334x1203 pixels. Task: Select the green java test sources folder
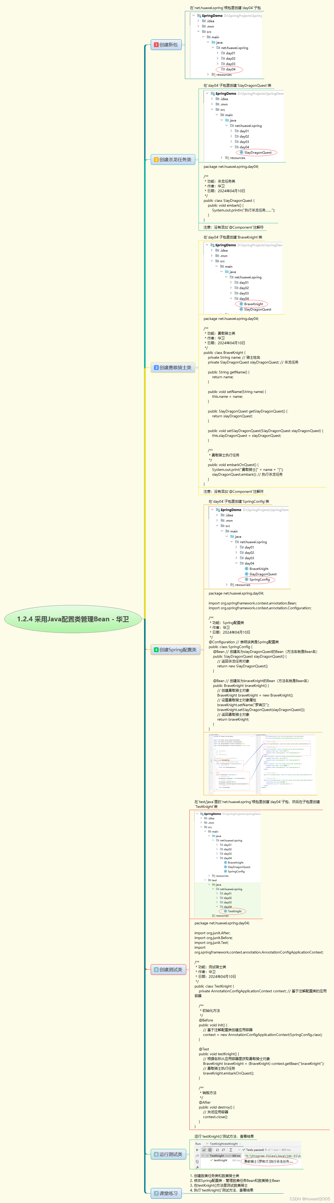[217, 884]
